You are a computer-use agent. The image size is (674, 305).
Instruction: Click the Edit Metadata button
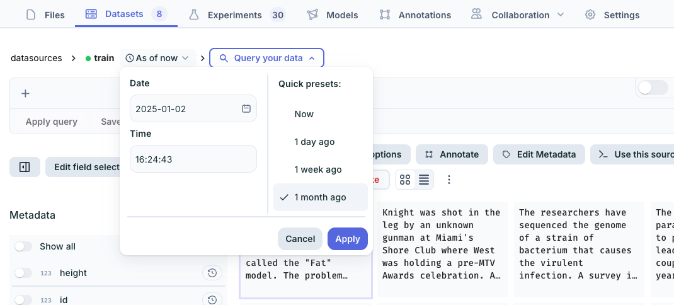[x=539, y=154]
